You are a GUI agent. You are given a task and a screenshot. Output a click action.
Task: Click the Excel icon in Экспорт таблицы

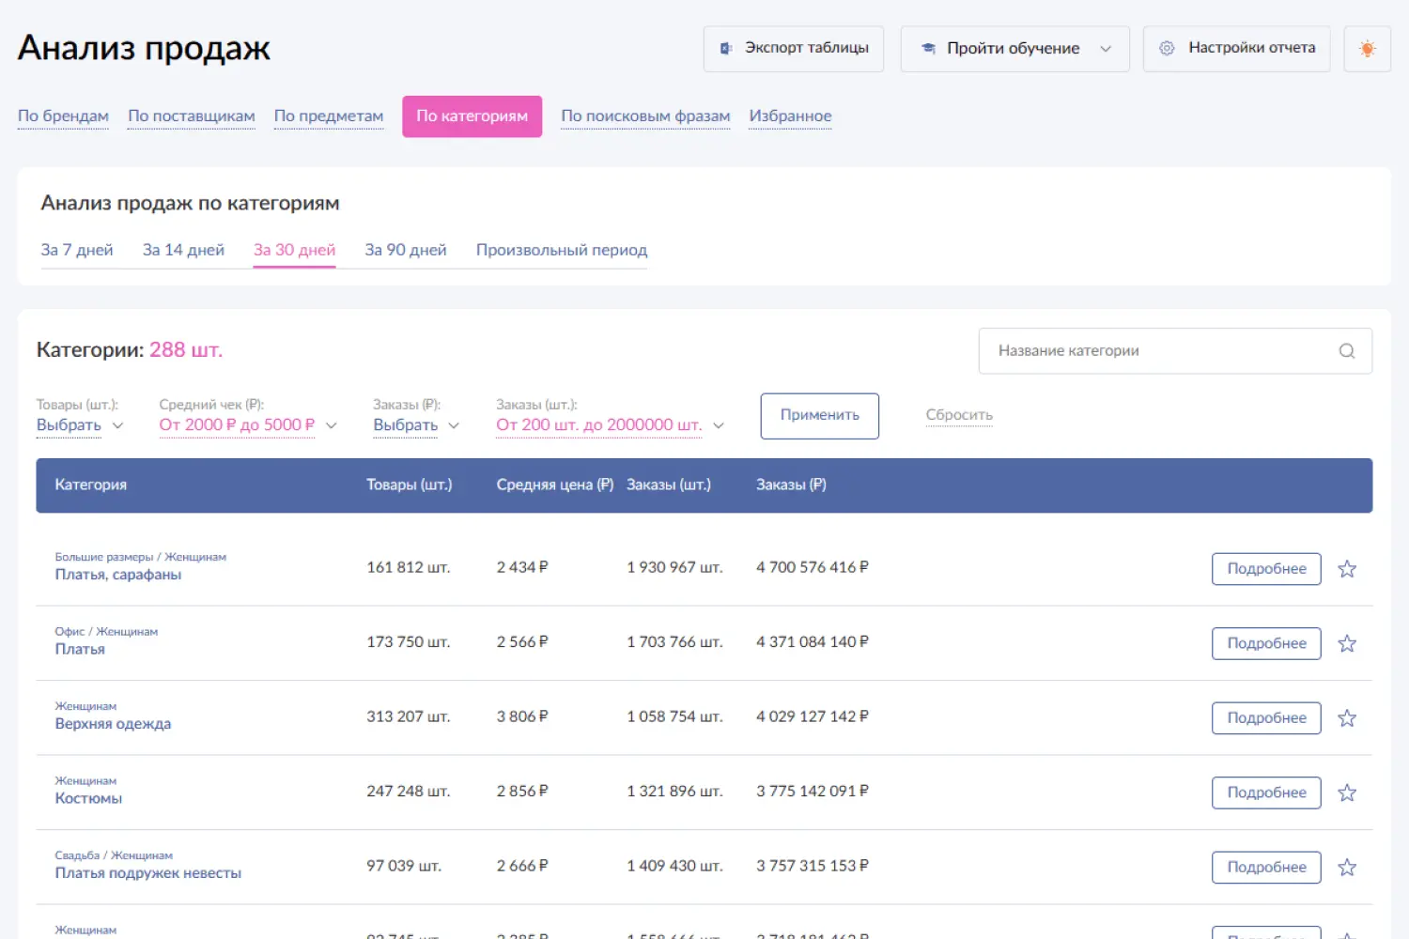tap(726, 48)
